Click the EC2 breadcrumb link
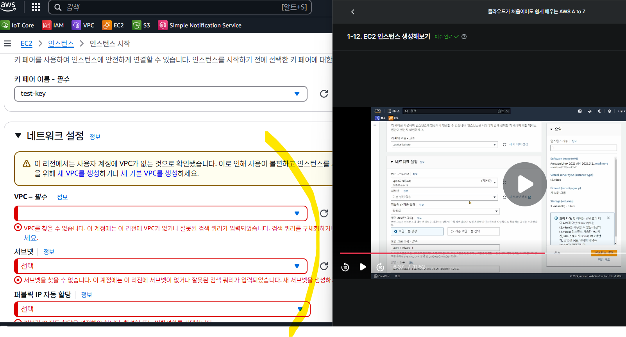 27,43
